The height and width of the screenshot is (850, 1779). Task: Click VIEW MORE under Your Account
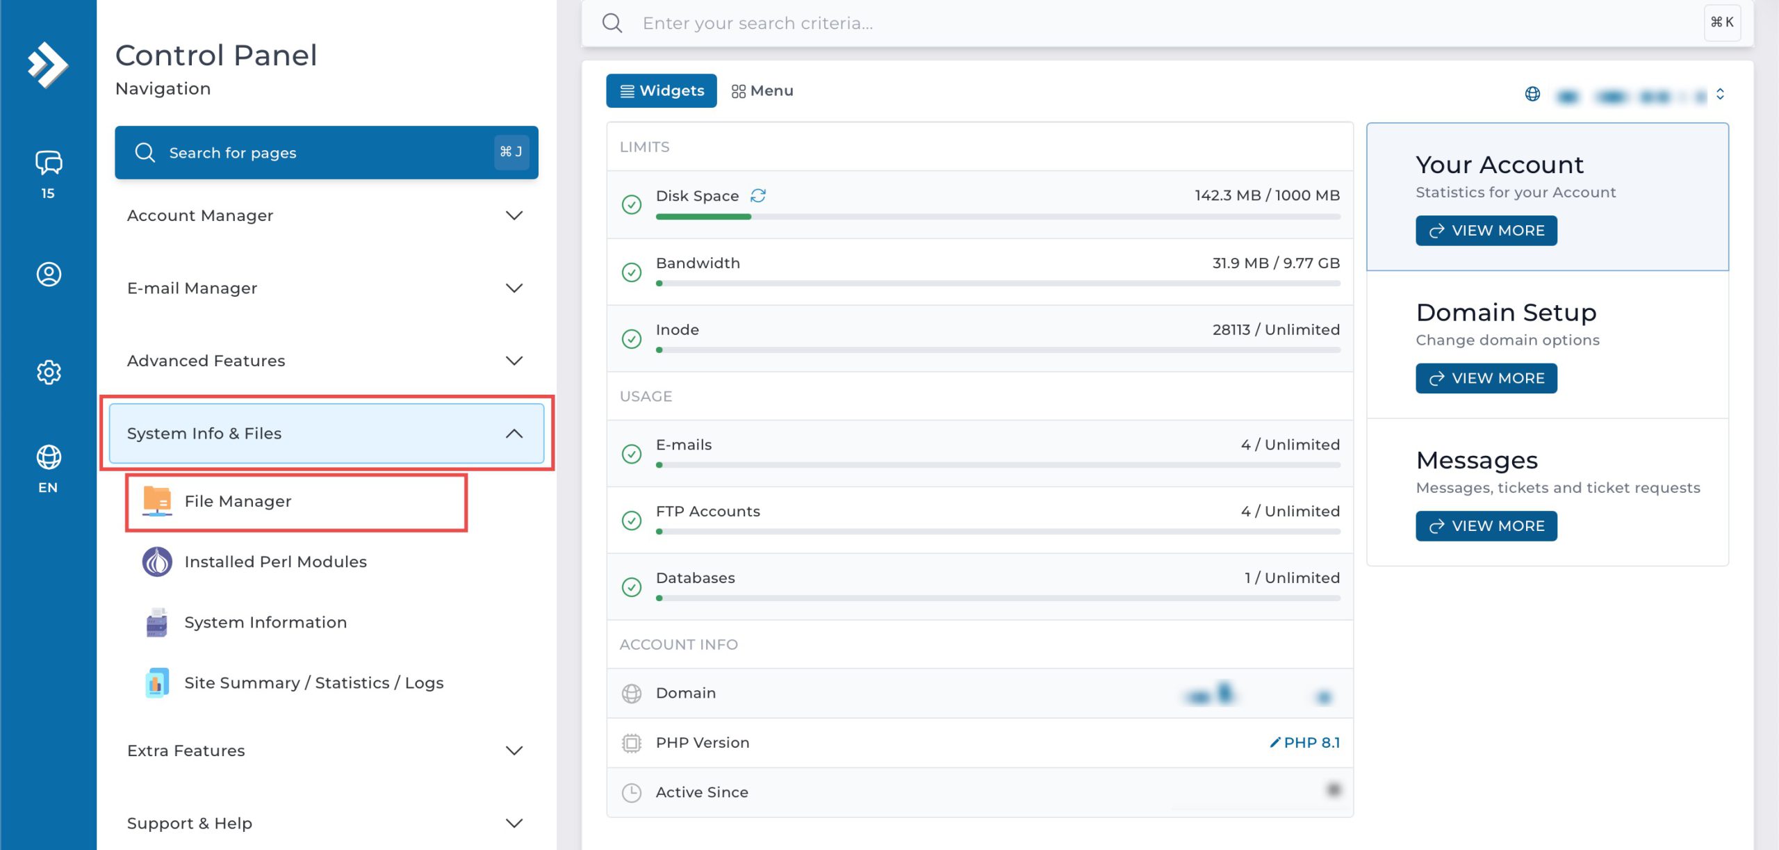1486,231
